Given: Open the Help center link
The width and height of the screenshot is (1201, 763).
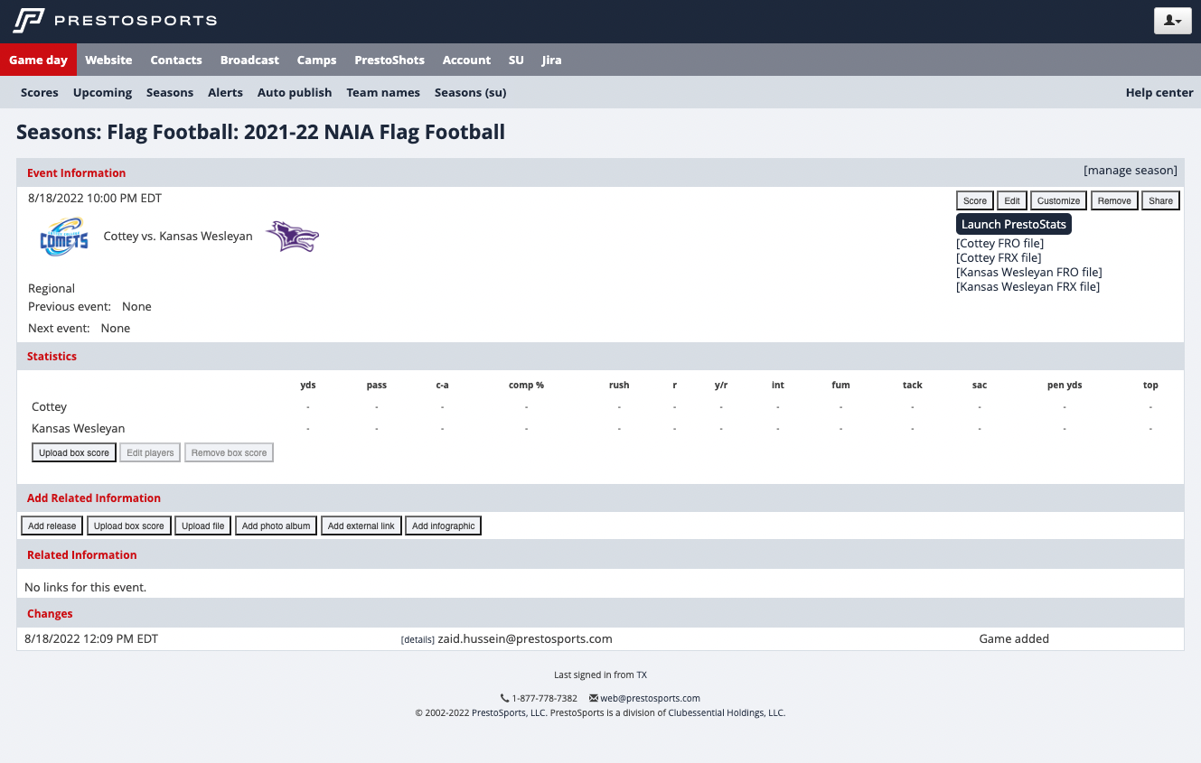Looking at the screenshot, I should click(1159, 92).
